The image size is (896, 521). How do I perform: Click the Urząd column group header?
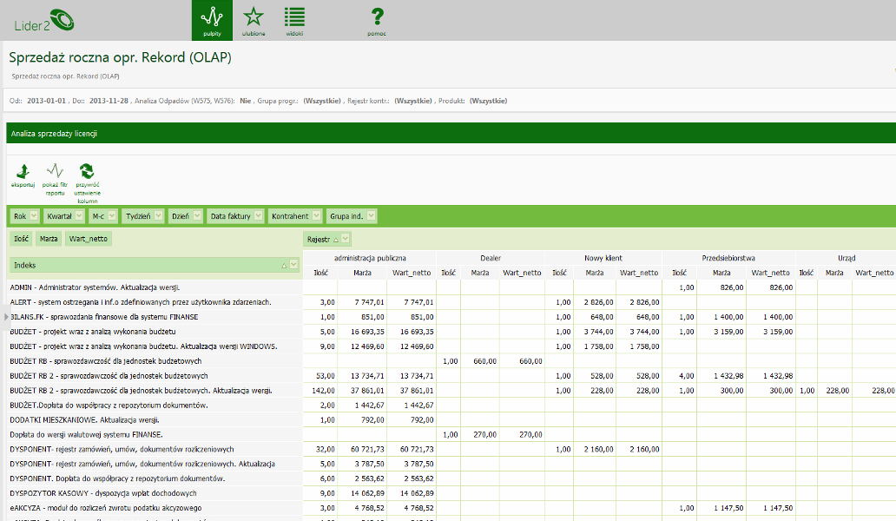click(847, 258)
